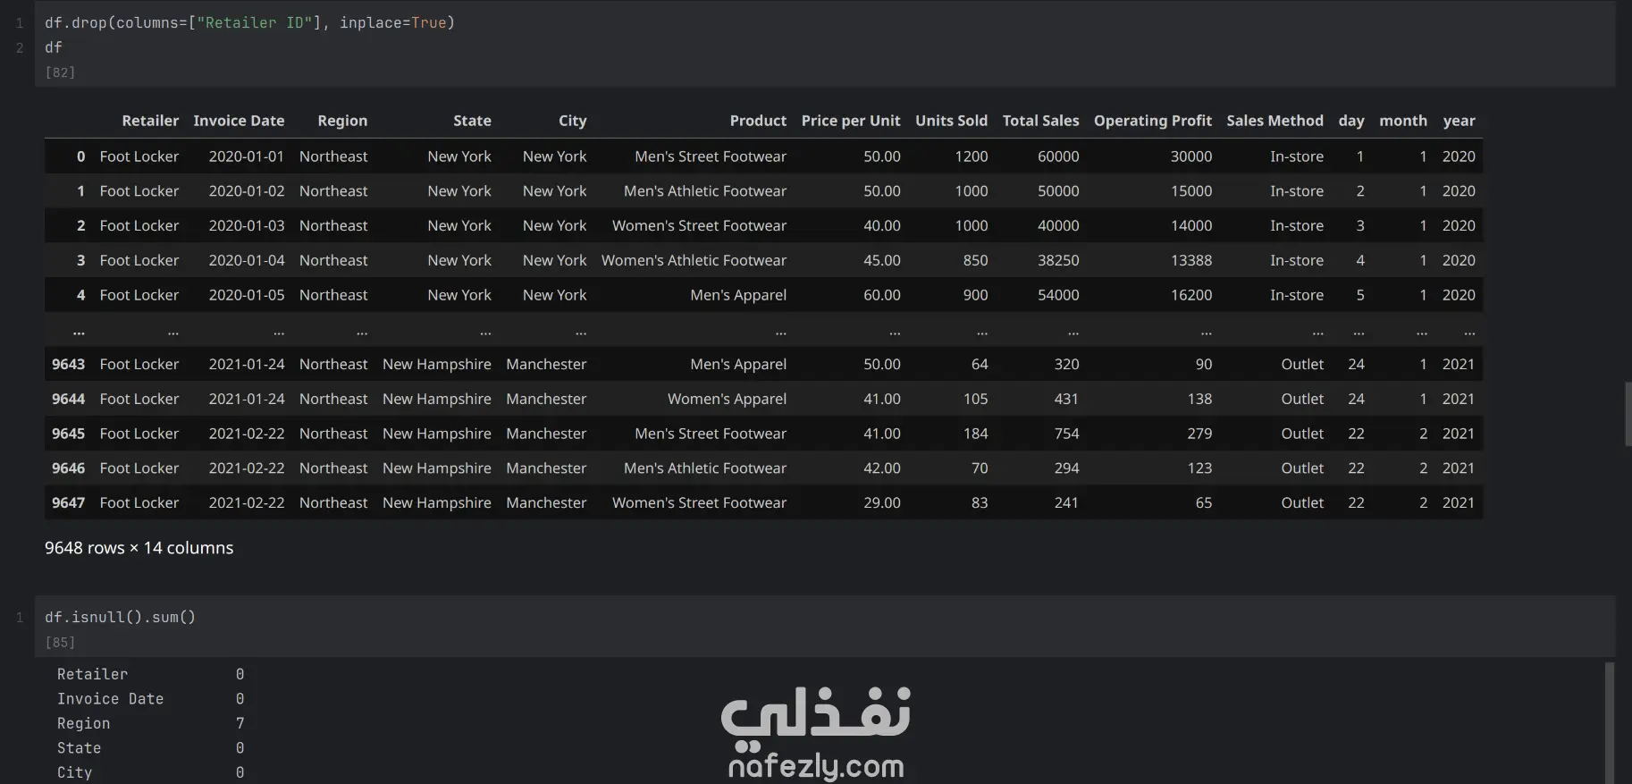
Task: Click the City null count row
Action: tap(150, 772)
